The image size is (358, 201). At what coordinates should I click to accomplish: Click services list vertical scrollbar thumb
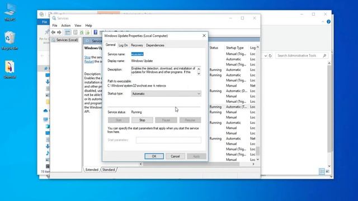[x=257, y=151]
